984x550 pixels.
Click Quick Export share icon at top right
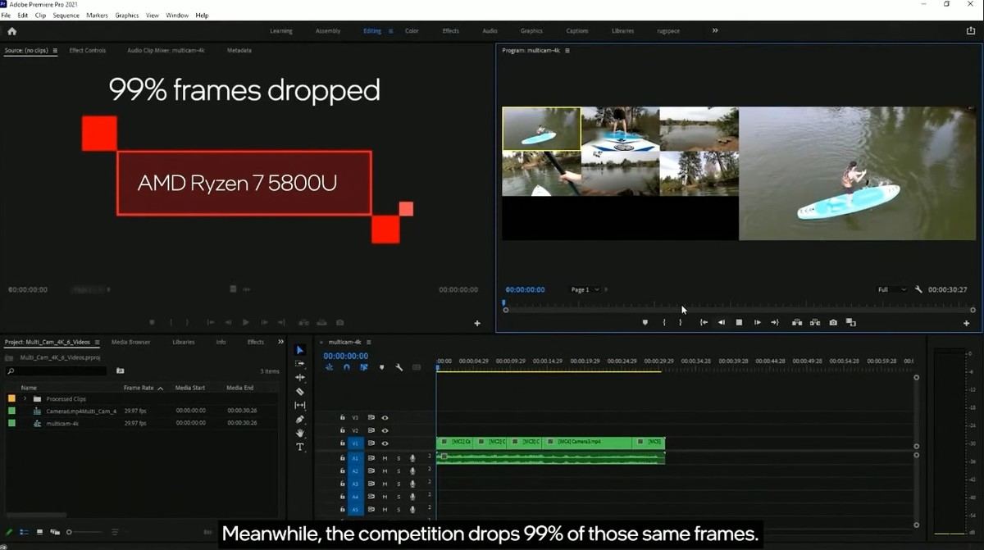tap(971, 30)
